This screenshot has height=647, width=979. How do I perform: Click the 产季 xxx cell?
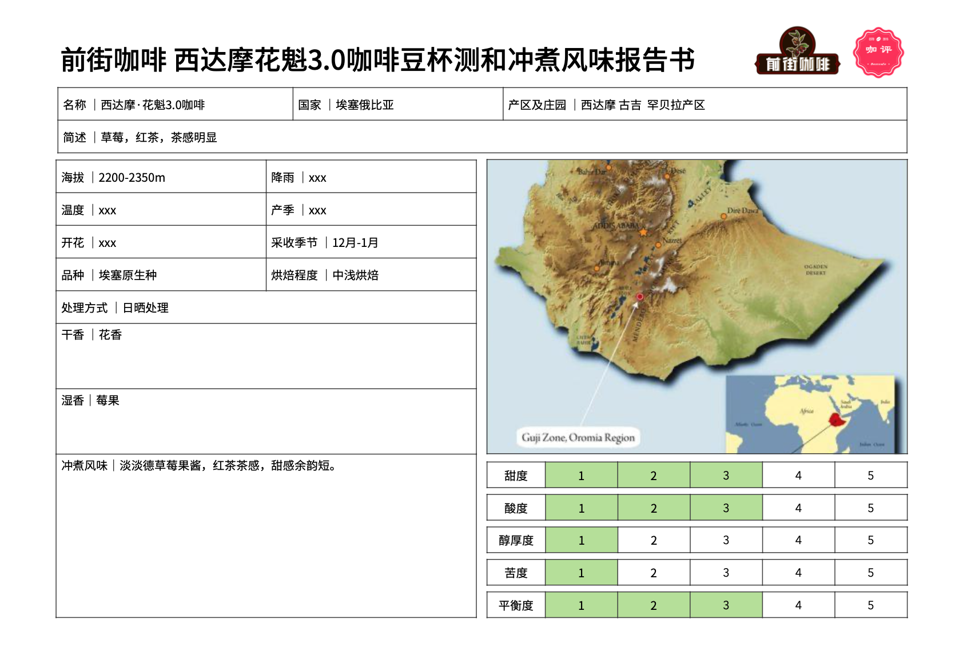pos(371,210)
